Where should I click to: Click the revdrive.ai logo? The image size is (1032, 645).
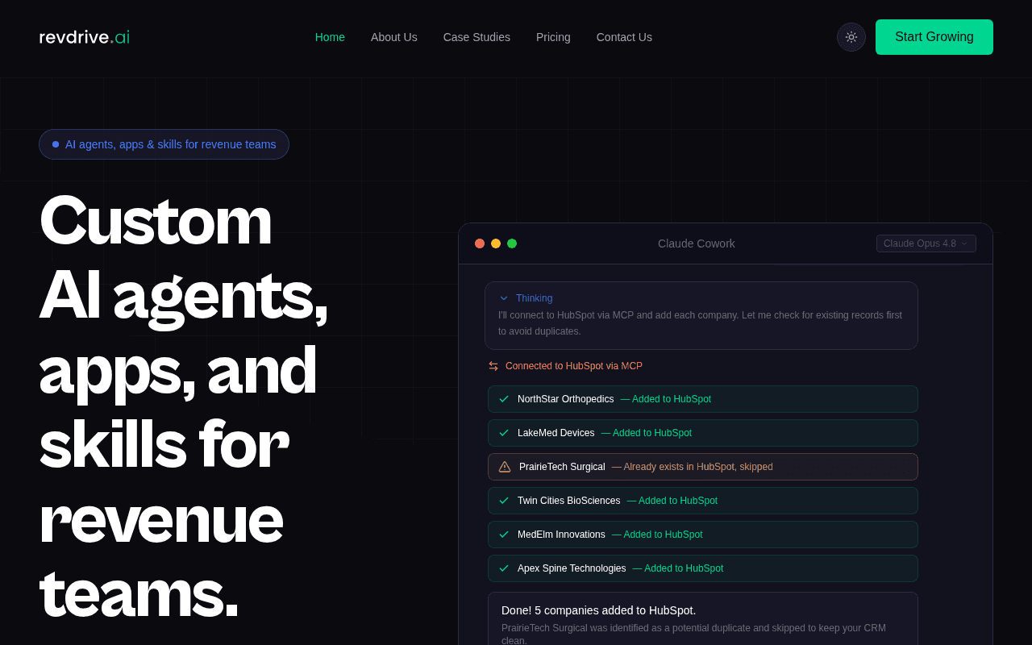[85, 37]
